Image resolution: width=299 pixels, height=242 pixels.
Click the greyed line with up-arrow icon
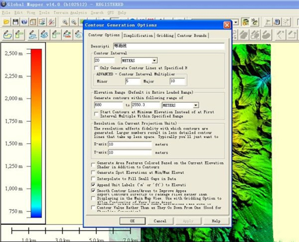[x=291, y=35]
